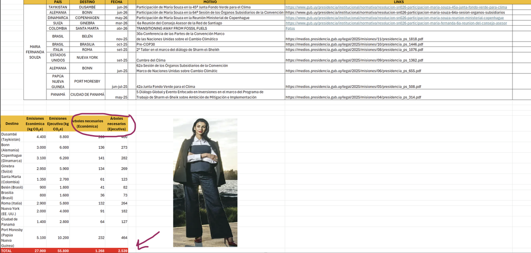Select the 2.539 total trees cell
531x253 pixels.
tap(117, 250)
